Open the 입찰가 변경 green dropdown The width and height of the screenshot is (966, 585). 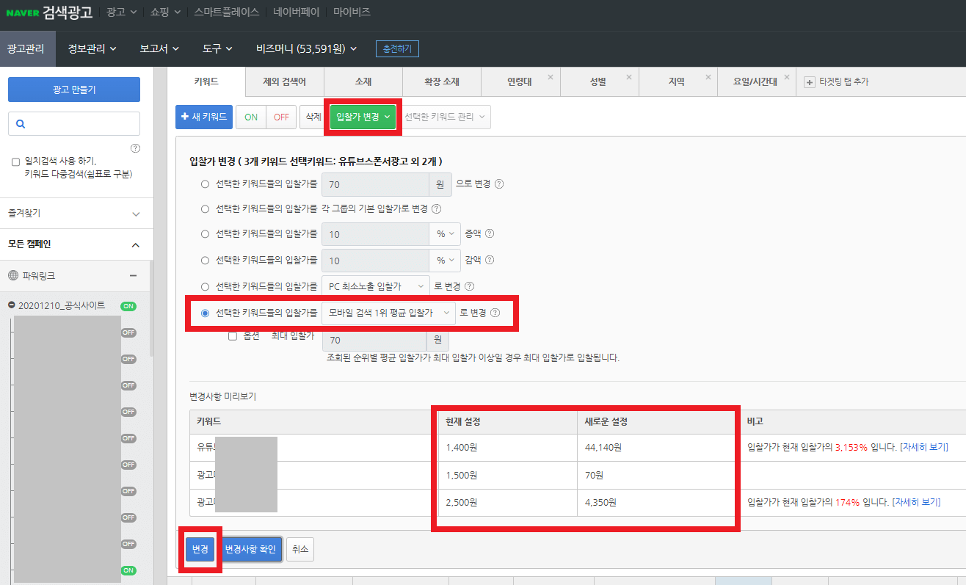[x=362, y=117]
